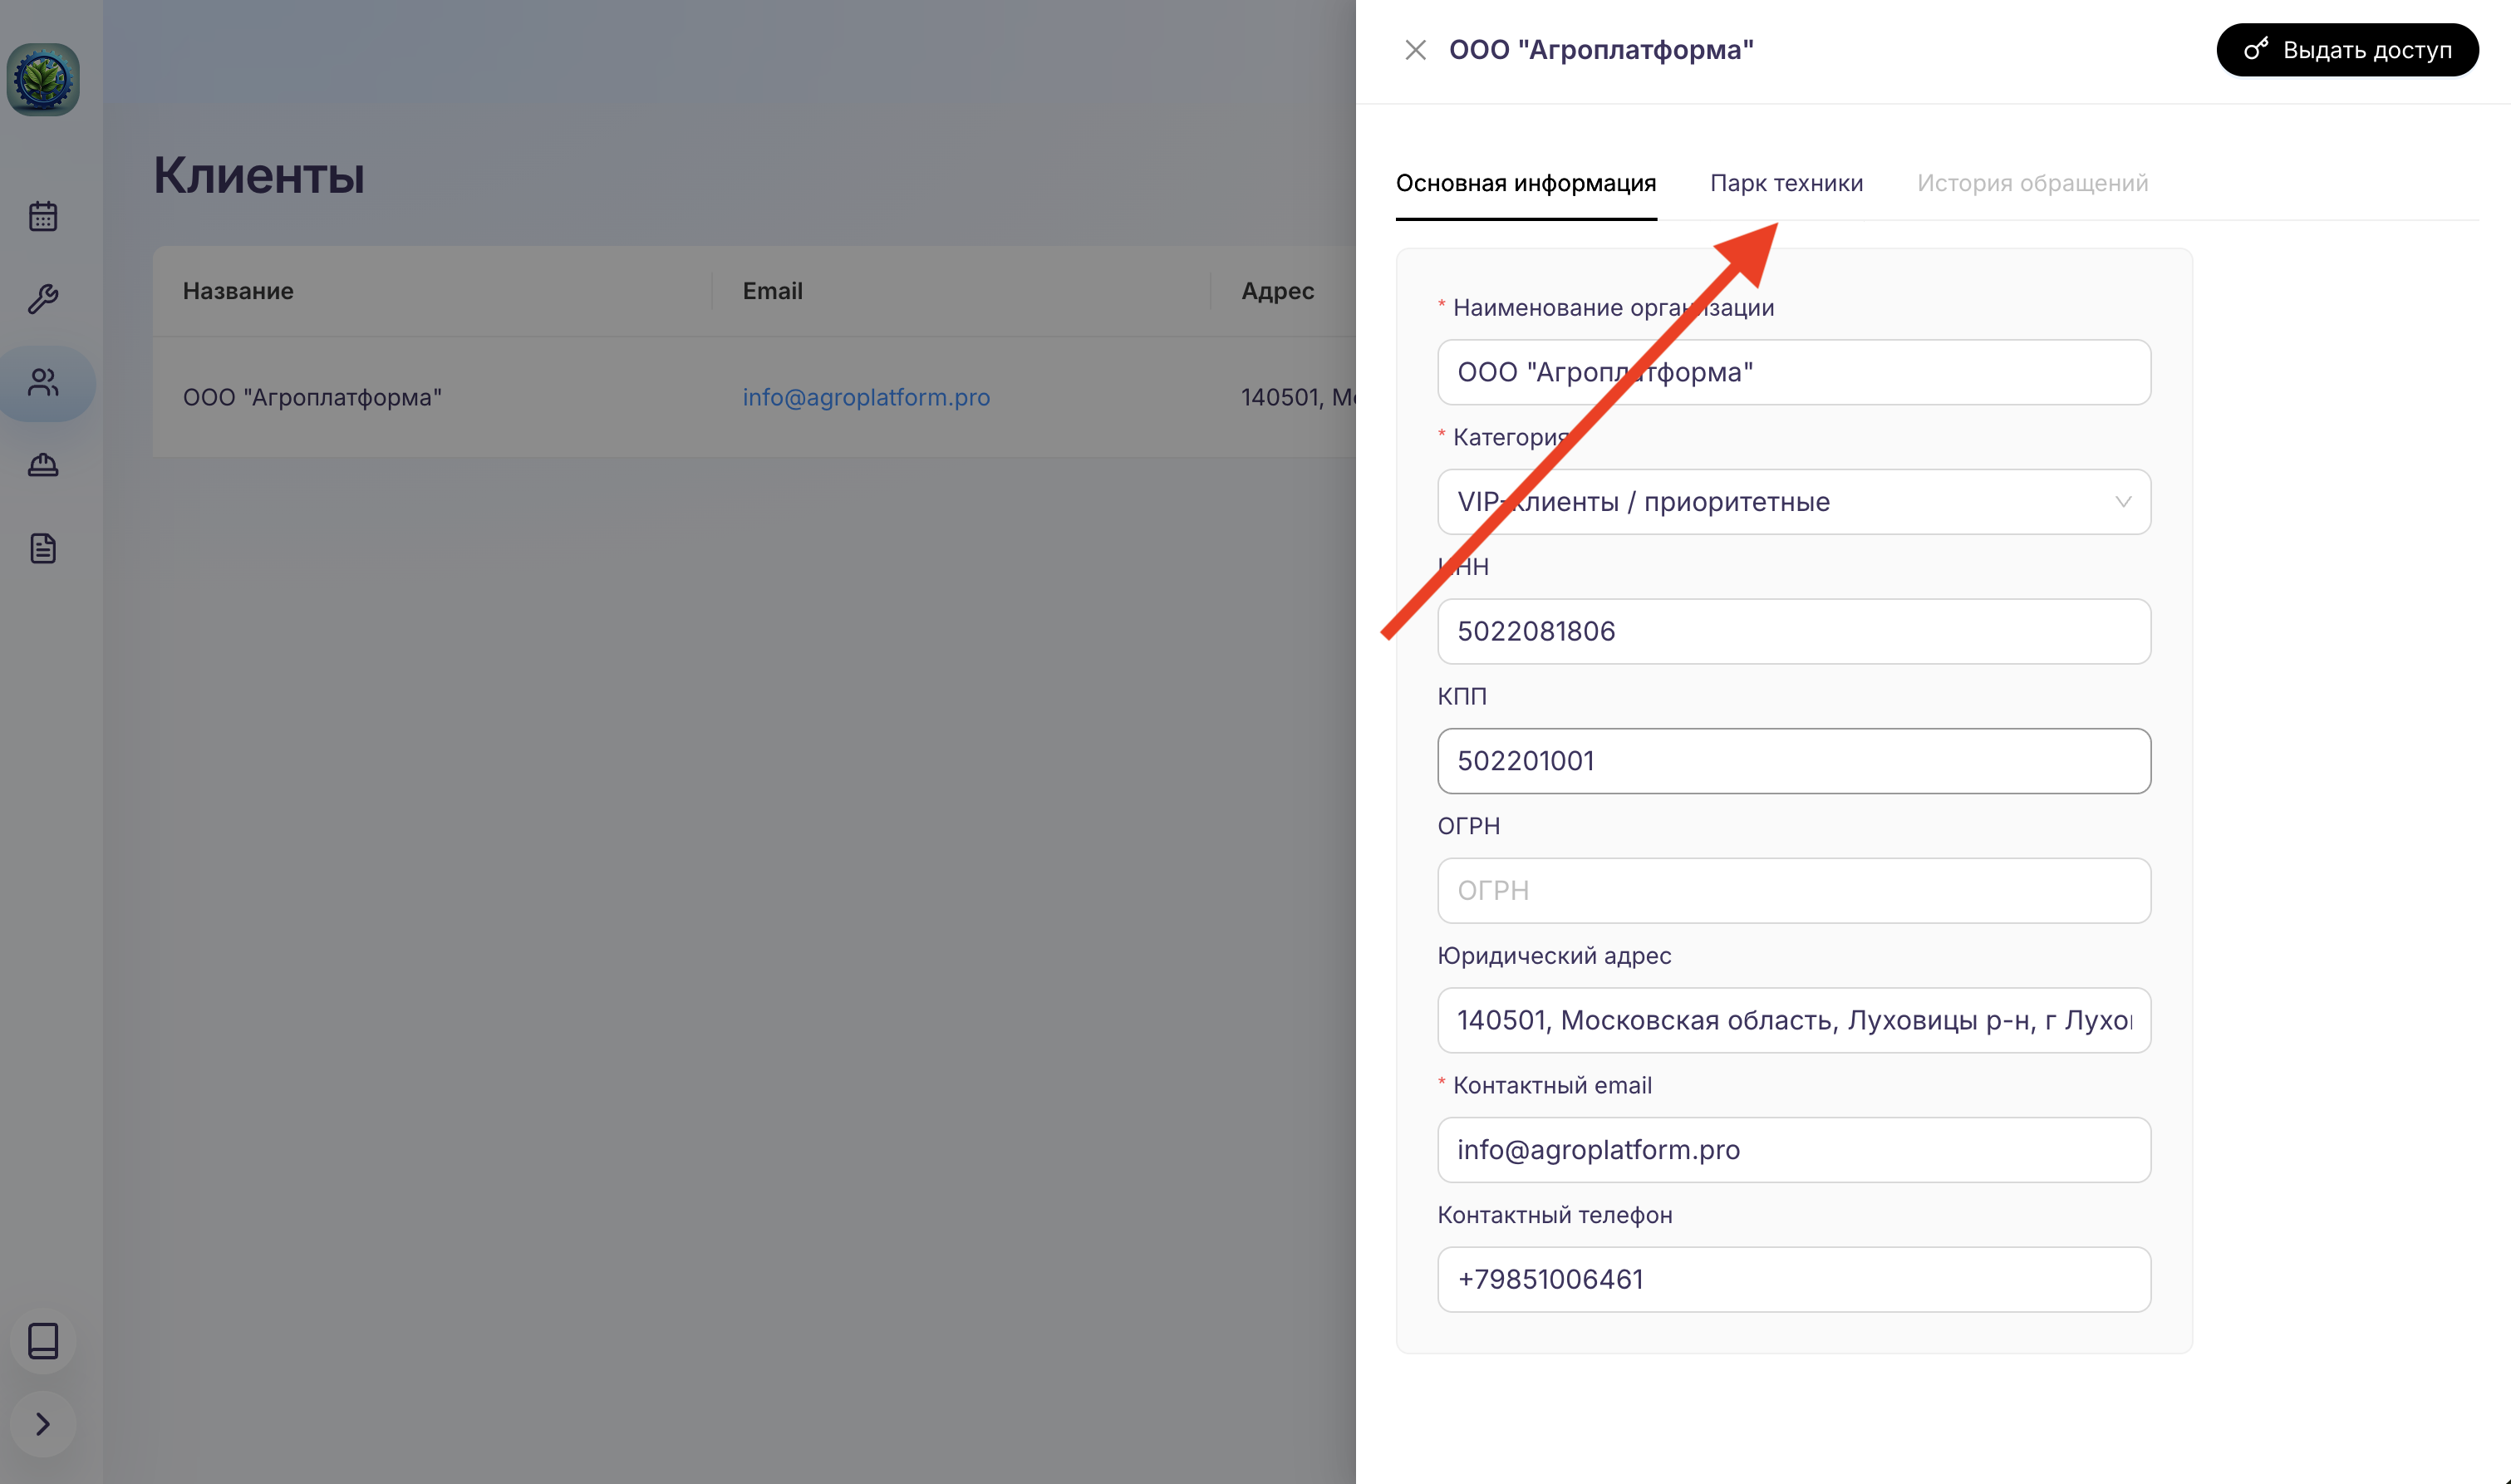Image resolution: width=2511 pixels, height=1484 pixels.
Task: Open info@agroplatform.pro link in table
Action: click(866, 397)
